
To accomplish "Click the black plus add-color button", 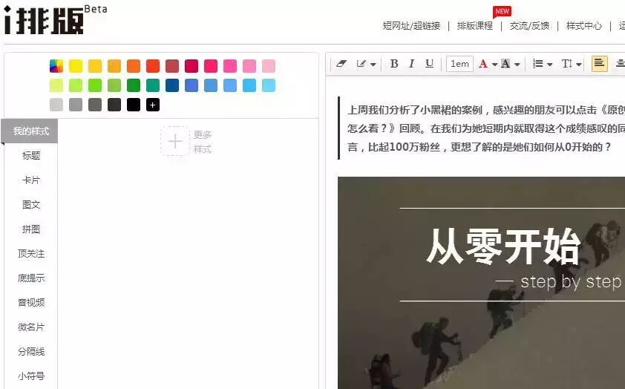I will pyautogui.click(x=153, y=105).
